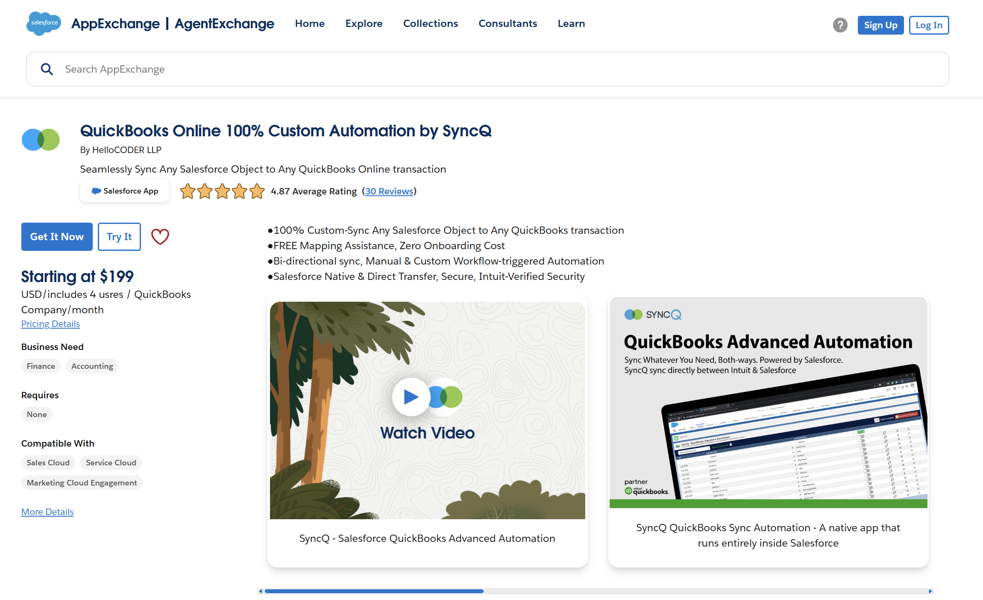The width and height of the screenshot is (983, 600).
Task: Open Consultants navigation item
Action: click(508, 24)
